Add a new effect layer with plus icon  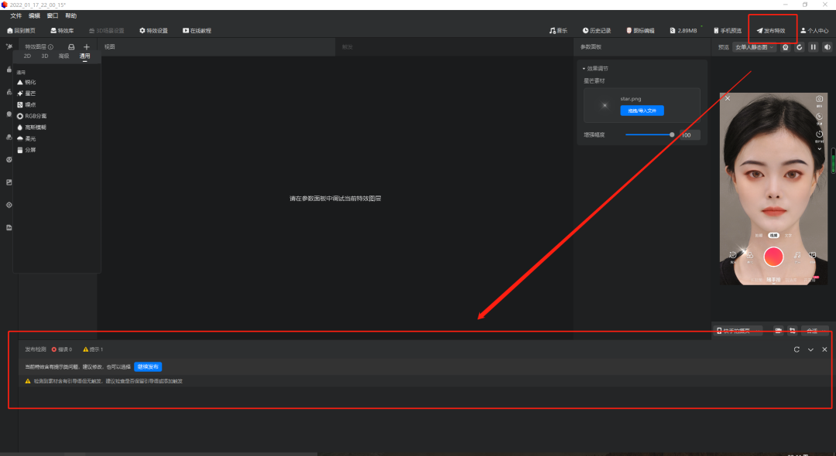pyautogui.click(x=87, y=47)
